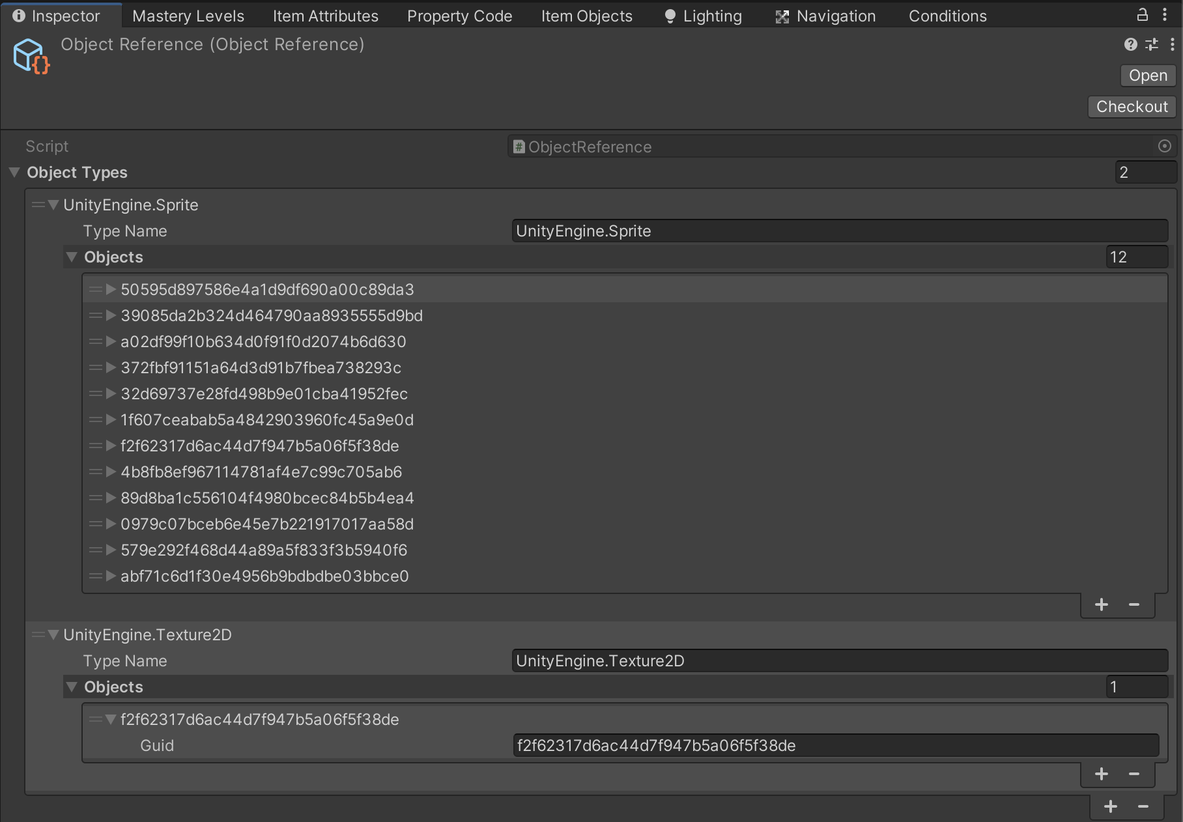The image size is (1183, 822).
Task: Collapse the Texture2D f2f62317 object entry
Action: tap(111, 720)
